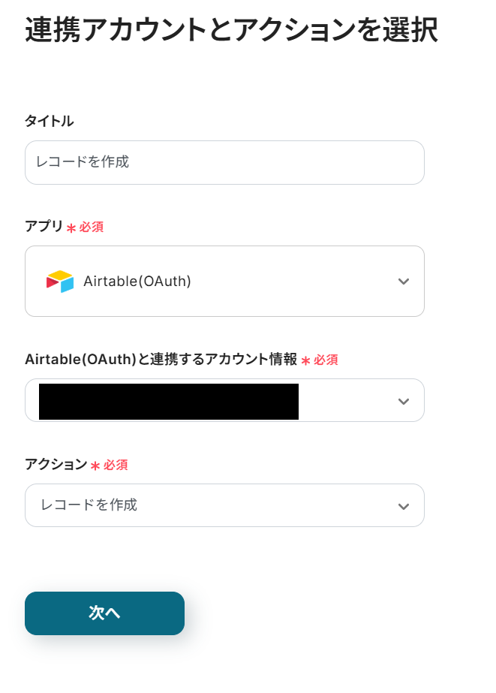Focus the タイトル text input field
The width and height of the screenshot is (496, 693).
click(224, 162)
